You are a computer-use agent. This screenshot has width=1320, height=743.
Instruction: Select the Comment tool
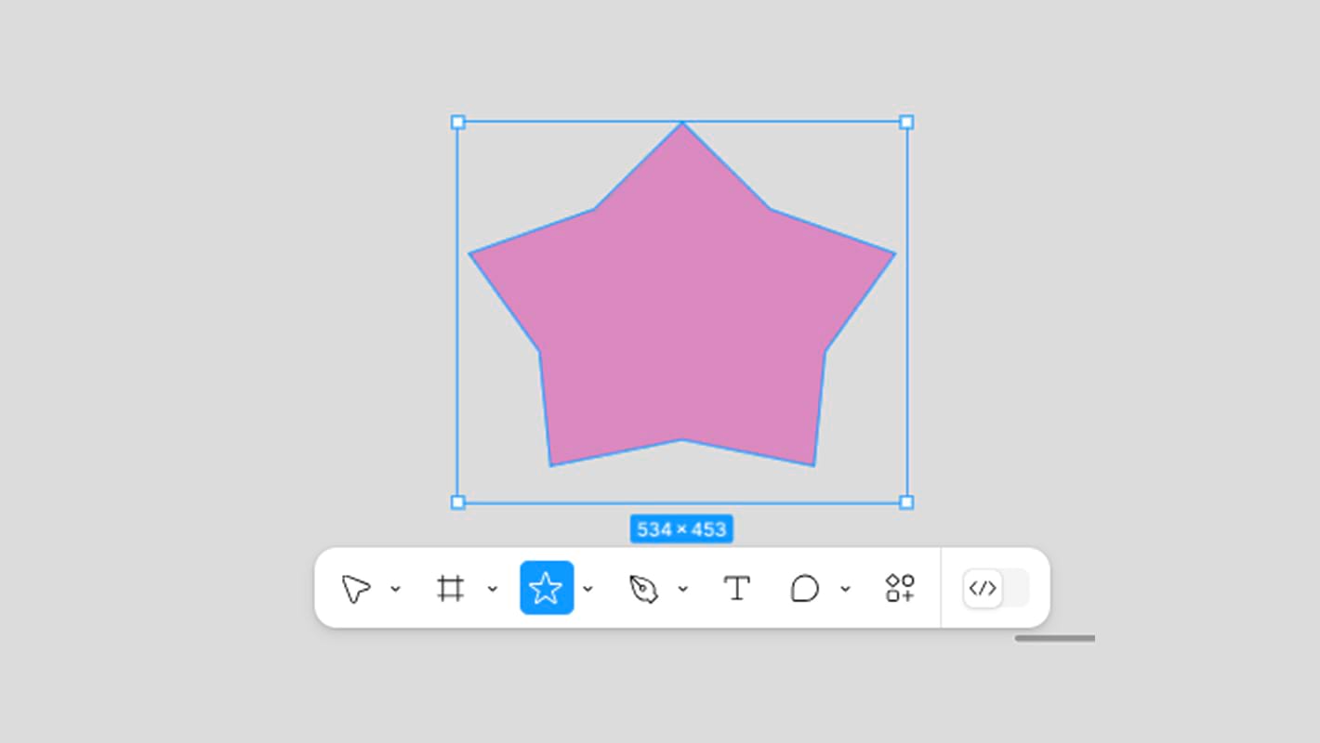point(805,589)
